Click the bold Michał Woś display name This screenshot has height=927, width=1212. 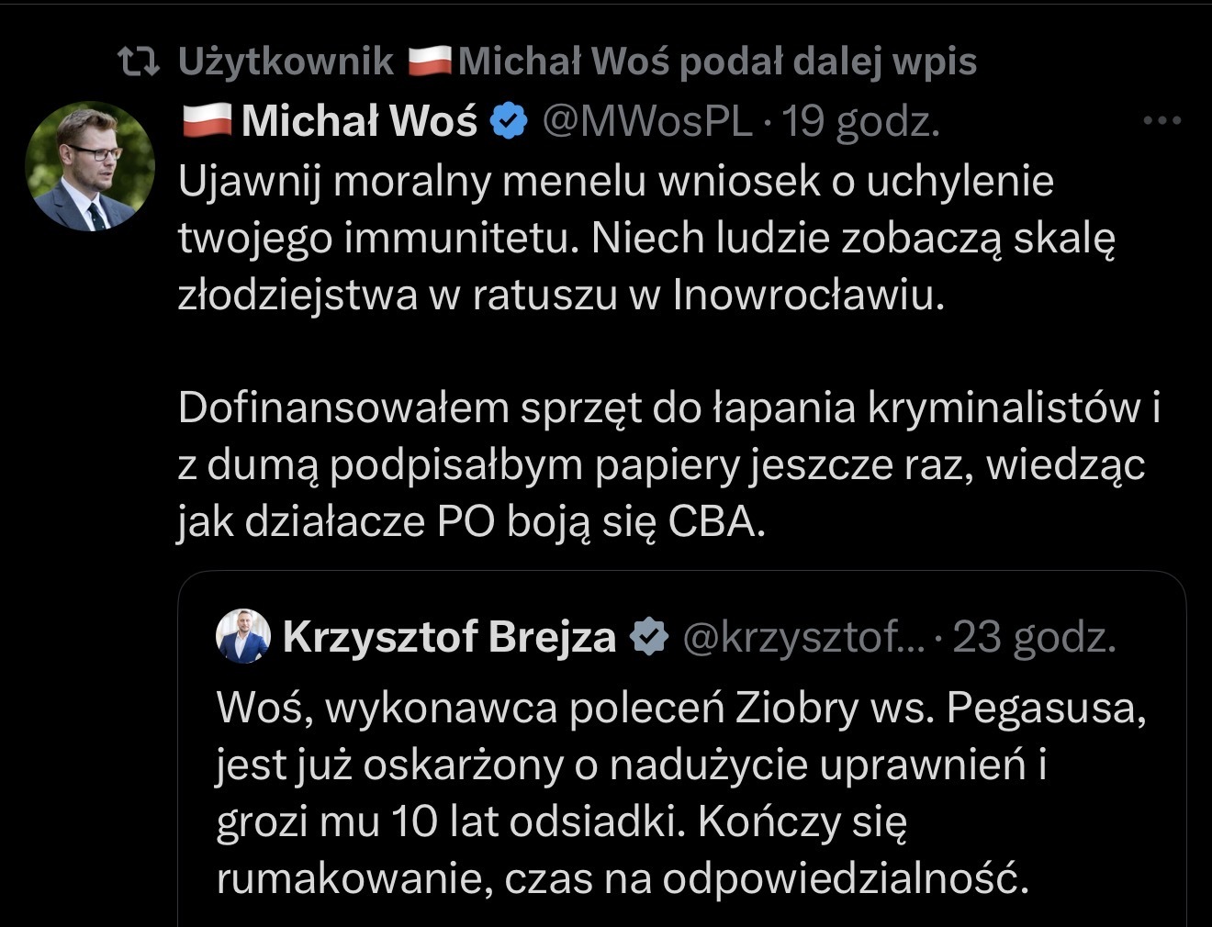tap(359, 121)
